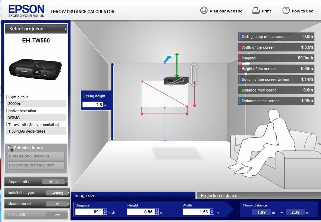Screen dimensions: 321x222
Task: Click the red screen width arrow
Action: pyautogui.click(x=165, y=114)
